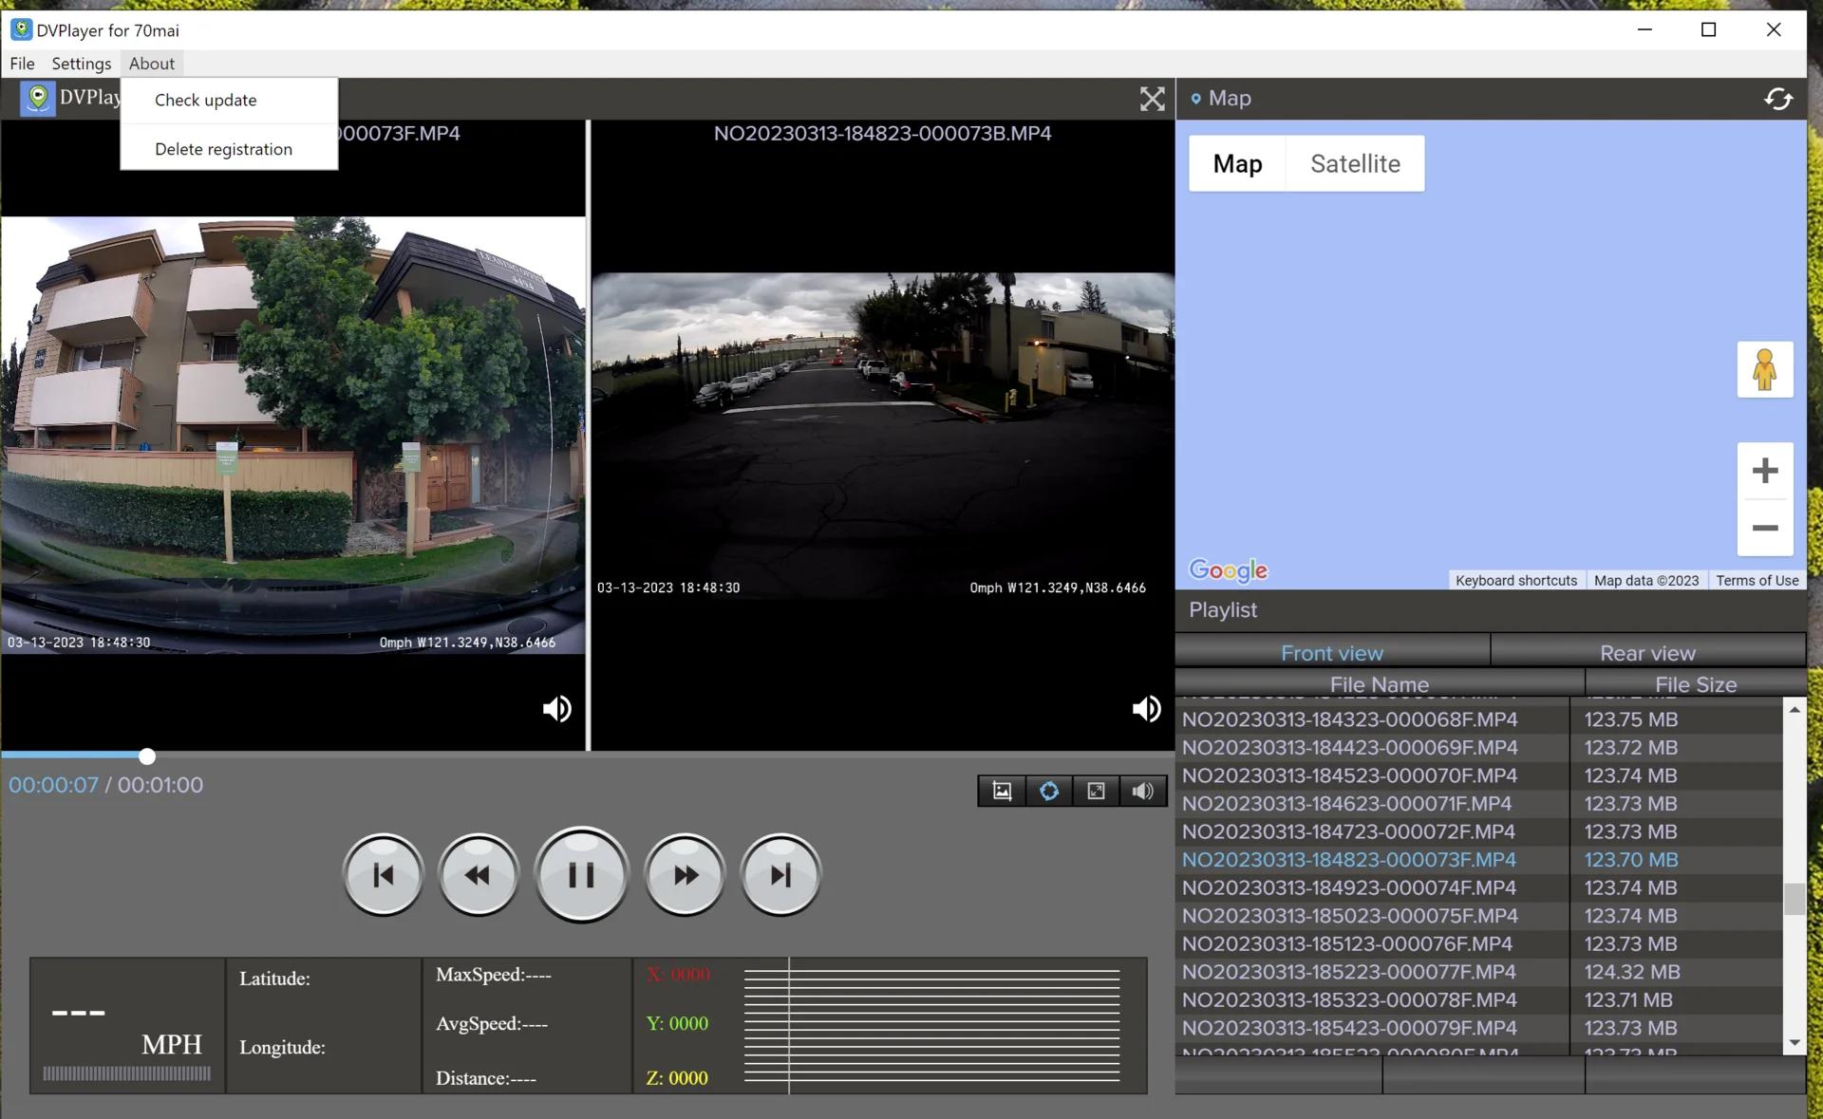Open Terms of Use link

pyautogui.click(x=1757, y=580)
